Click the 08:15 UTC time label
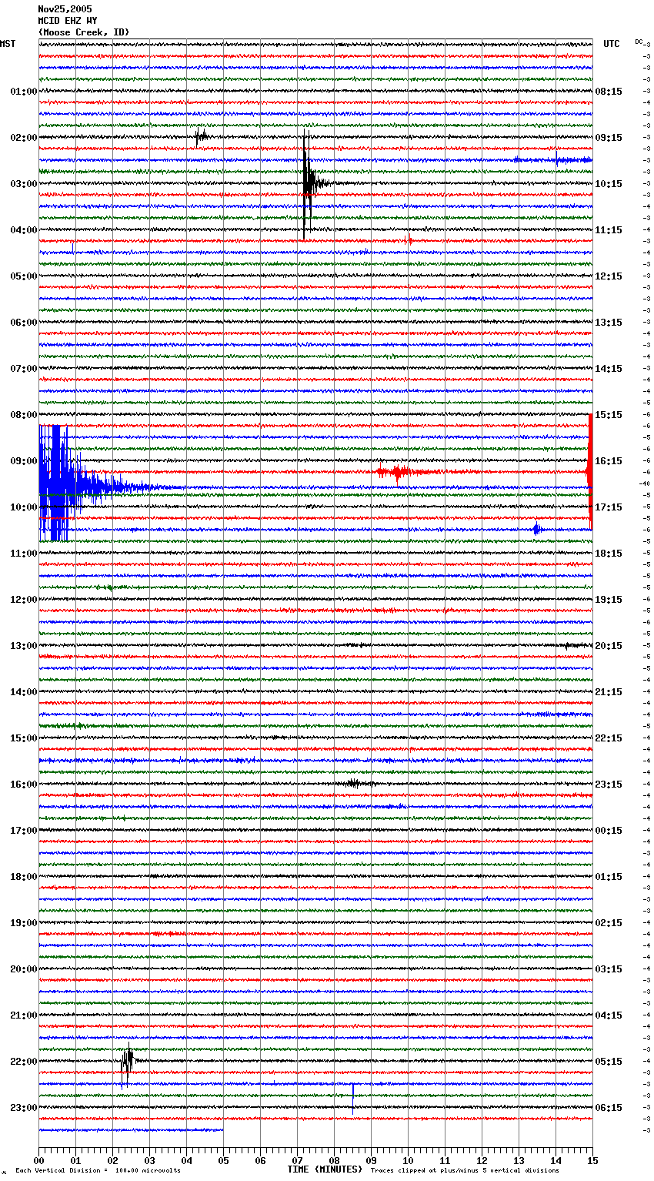This screenshot has width=654, height=1181. coord(609,92)
